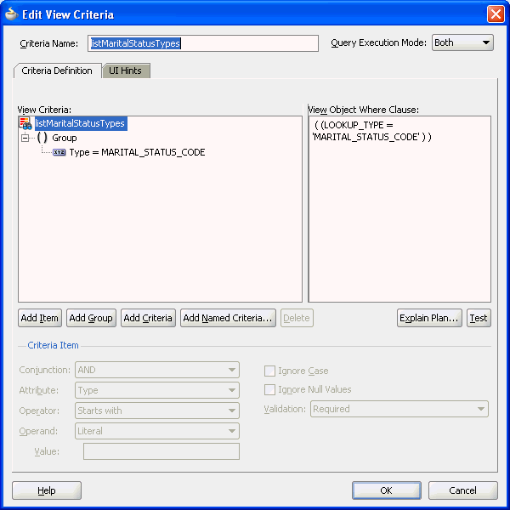Click in the Criteria Name field
The image size is (510, 510).
[202, 43]
